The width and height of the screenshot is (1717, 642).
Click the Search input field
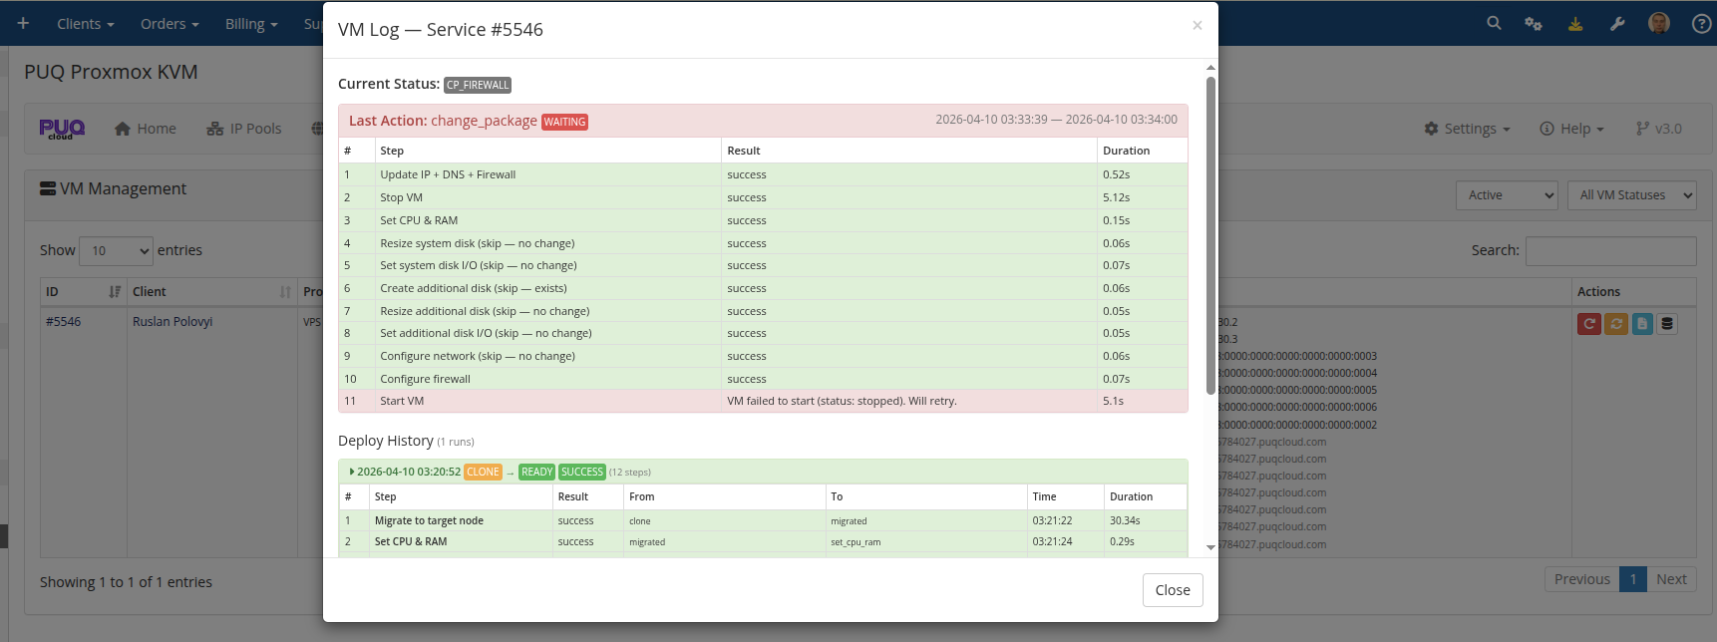pos(1610,251)
